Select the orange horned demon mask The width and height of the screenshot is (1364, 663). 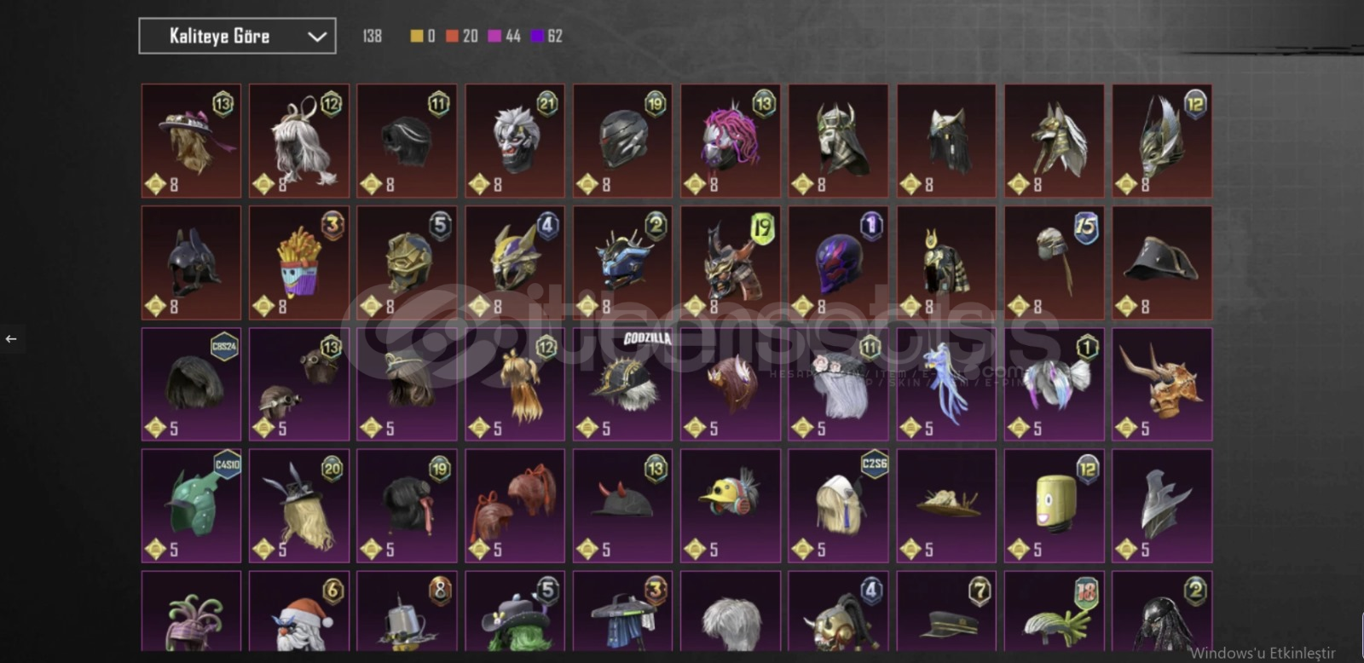(x=1162, y=384)
